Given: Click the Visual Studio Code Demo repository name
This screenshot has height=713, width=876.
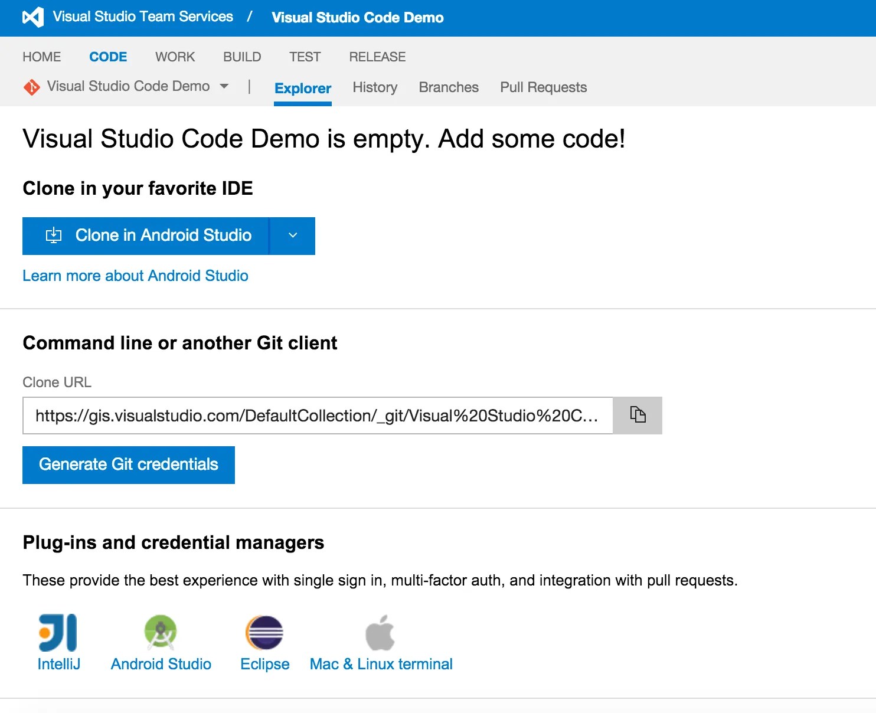Looking at the screenshot, I should [128, 86].
